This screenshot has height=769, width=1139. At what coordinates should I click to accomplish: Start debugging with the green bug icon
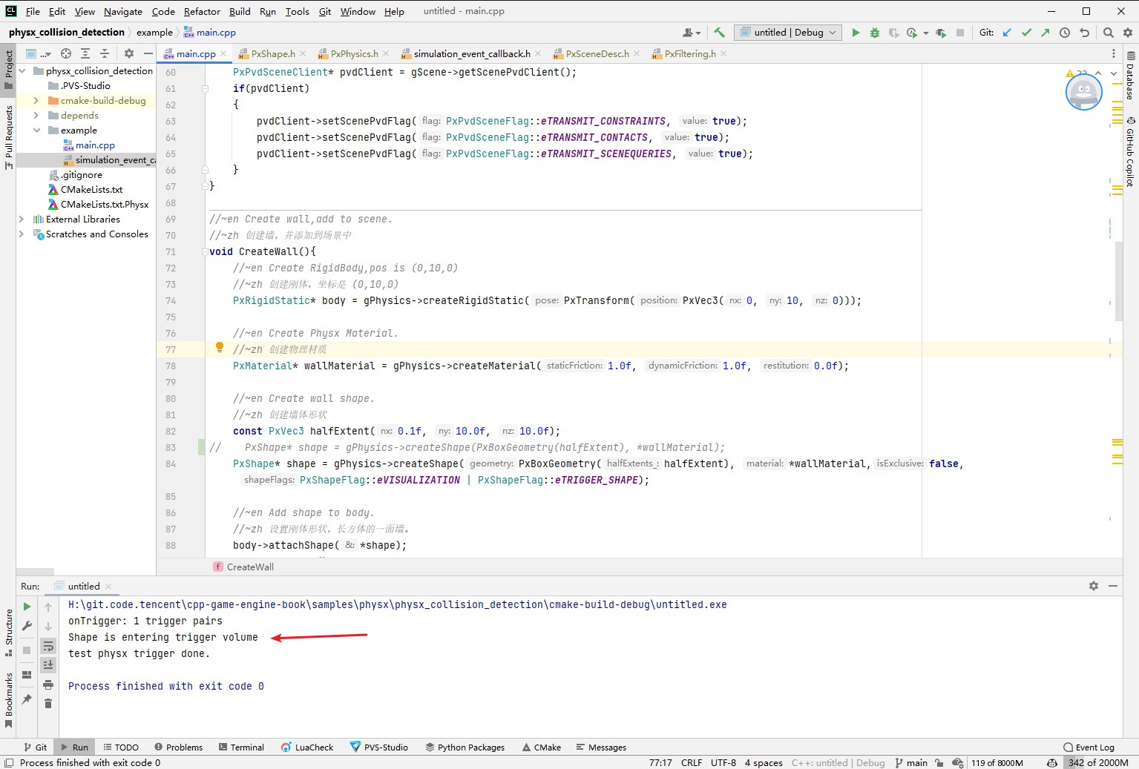tap(875, 33)
